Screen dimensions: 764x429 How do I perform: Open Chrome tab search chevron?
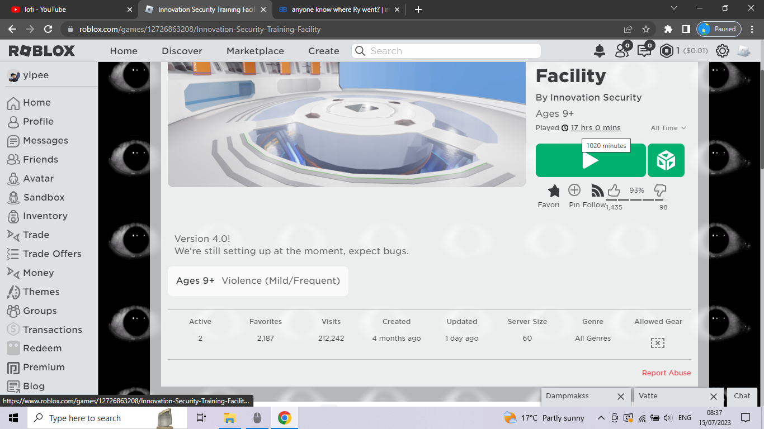point(673,8)
